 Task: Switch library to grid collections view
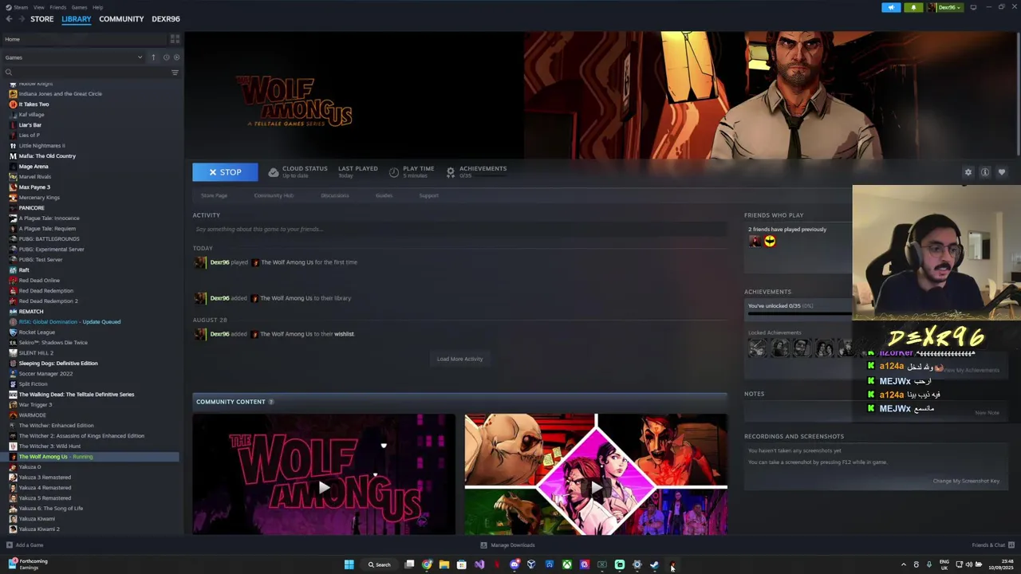(175, 39)
